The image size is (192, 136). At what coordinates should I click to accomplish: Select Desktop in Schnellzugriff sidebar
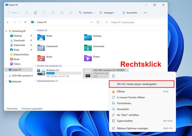(18, 36)
